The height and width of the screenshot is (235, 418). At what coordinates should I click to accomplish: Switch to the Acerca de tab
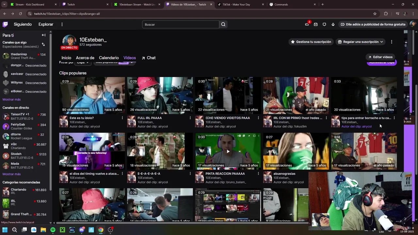[85, 58]
